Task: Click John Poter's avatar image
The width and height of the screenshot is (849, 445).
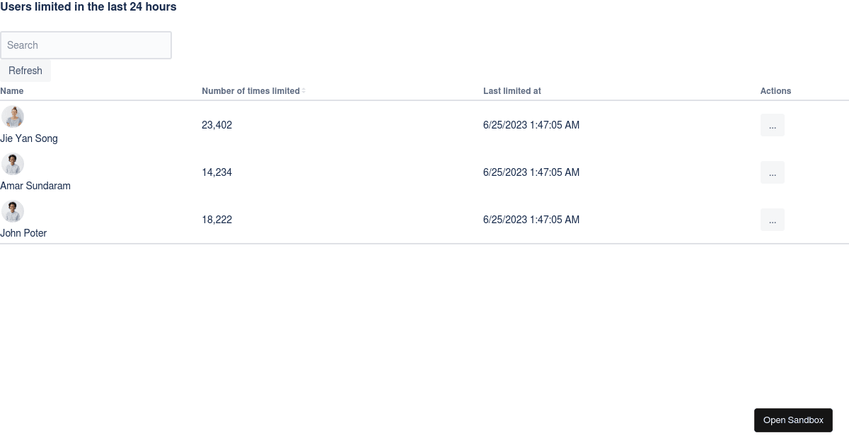Action: tap(12, 211)
